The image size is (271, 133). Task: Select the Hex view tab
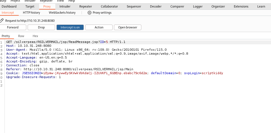click(x=35, y=36)
